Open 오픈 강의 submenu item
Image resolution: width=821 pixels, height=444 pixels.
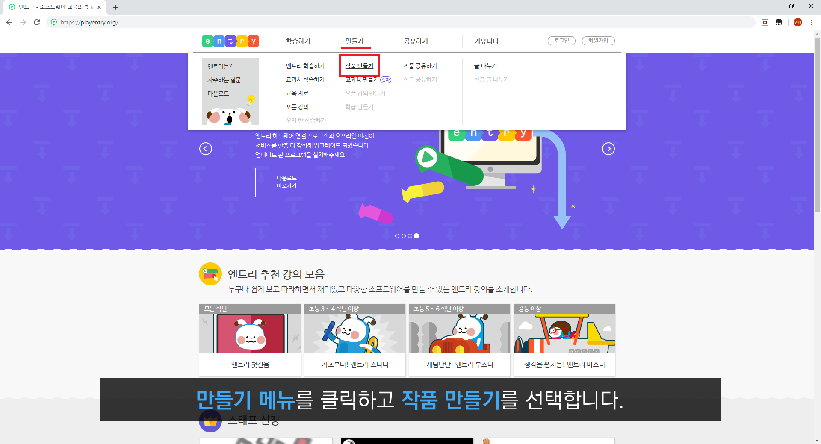[297, 107]
